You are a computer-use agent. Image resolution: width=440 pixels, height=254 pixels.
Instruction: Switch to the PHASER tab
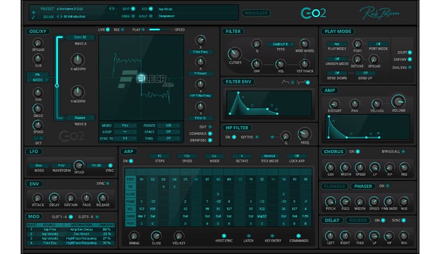point(363,186)
